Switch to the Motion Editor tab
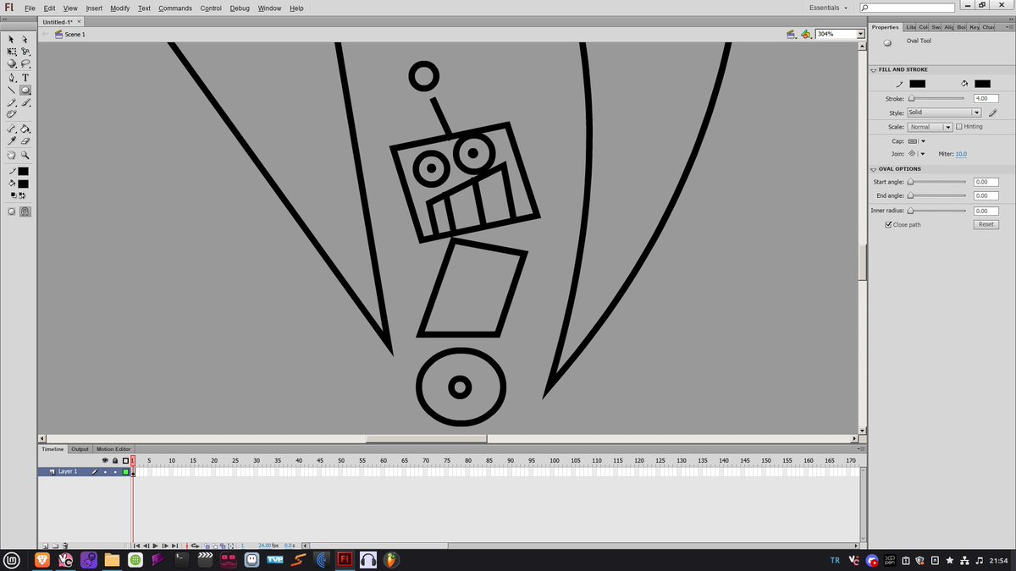This screenshot has height=571, width=1016. click(x=113, y=449)
